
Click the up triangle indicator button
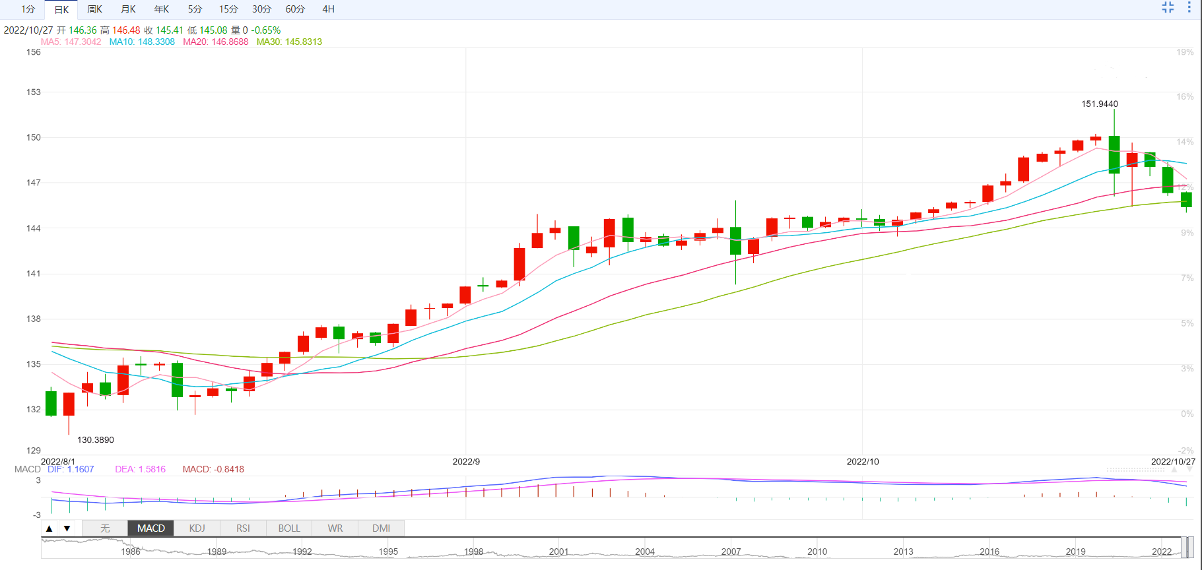(x=50, y=528)
